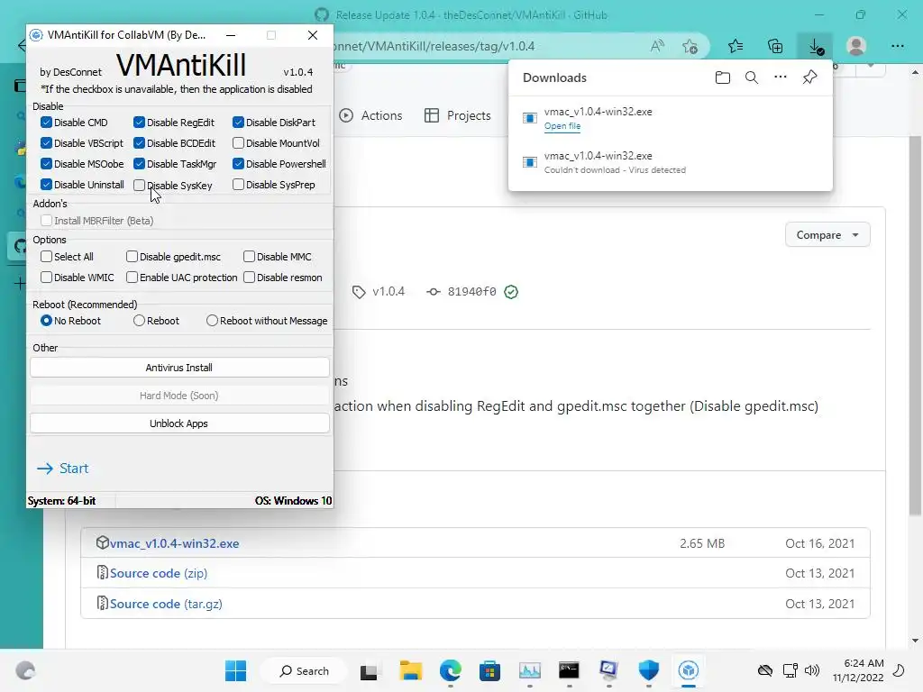Click the Edge downloads toolbar icon
Viewport: 923px width, 692px height.
point(816,47)
